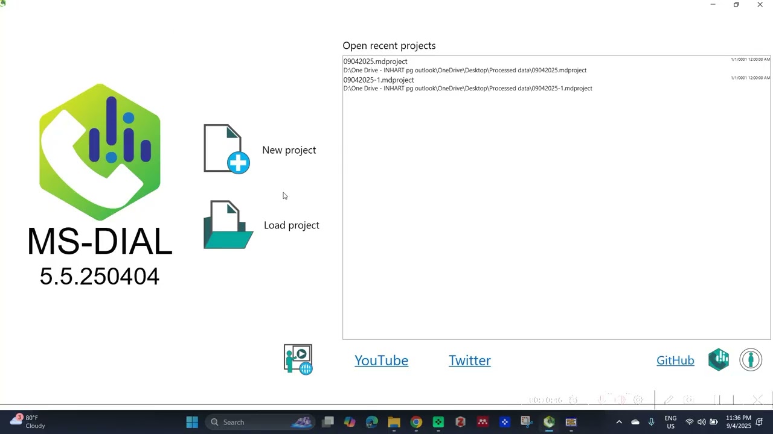This screenshot has width=773, height=434.
Task: Click the battery tray icon
Action: coord(714,422)
